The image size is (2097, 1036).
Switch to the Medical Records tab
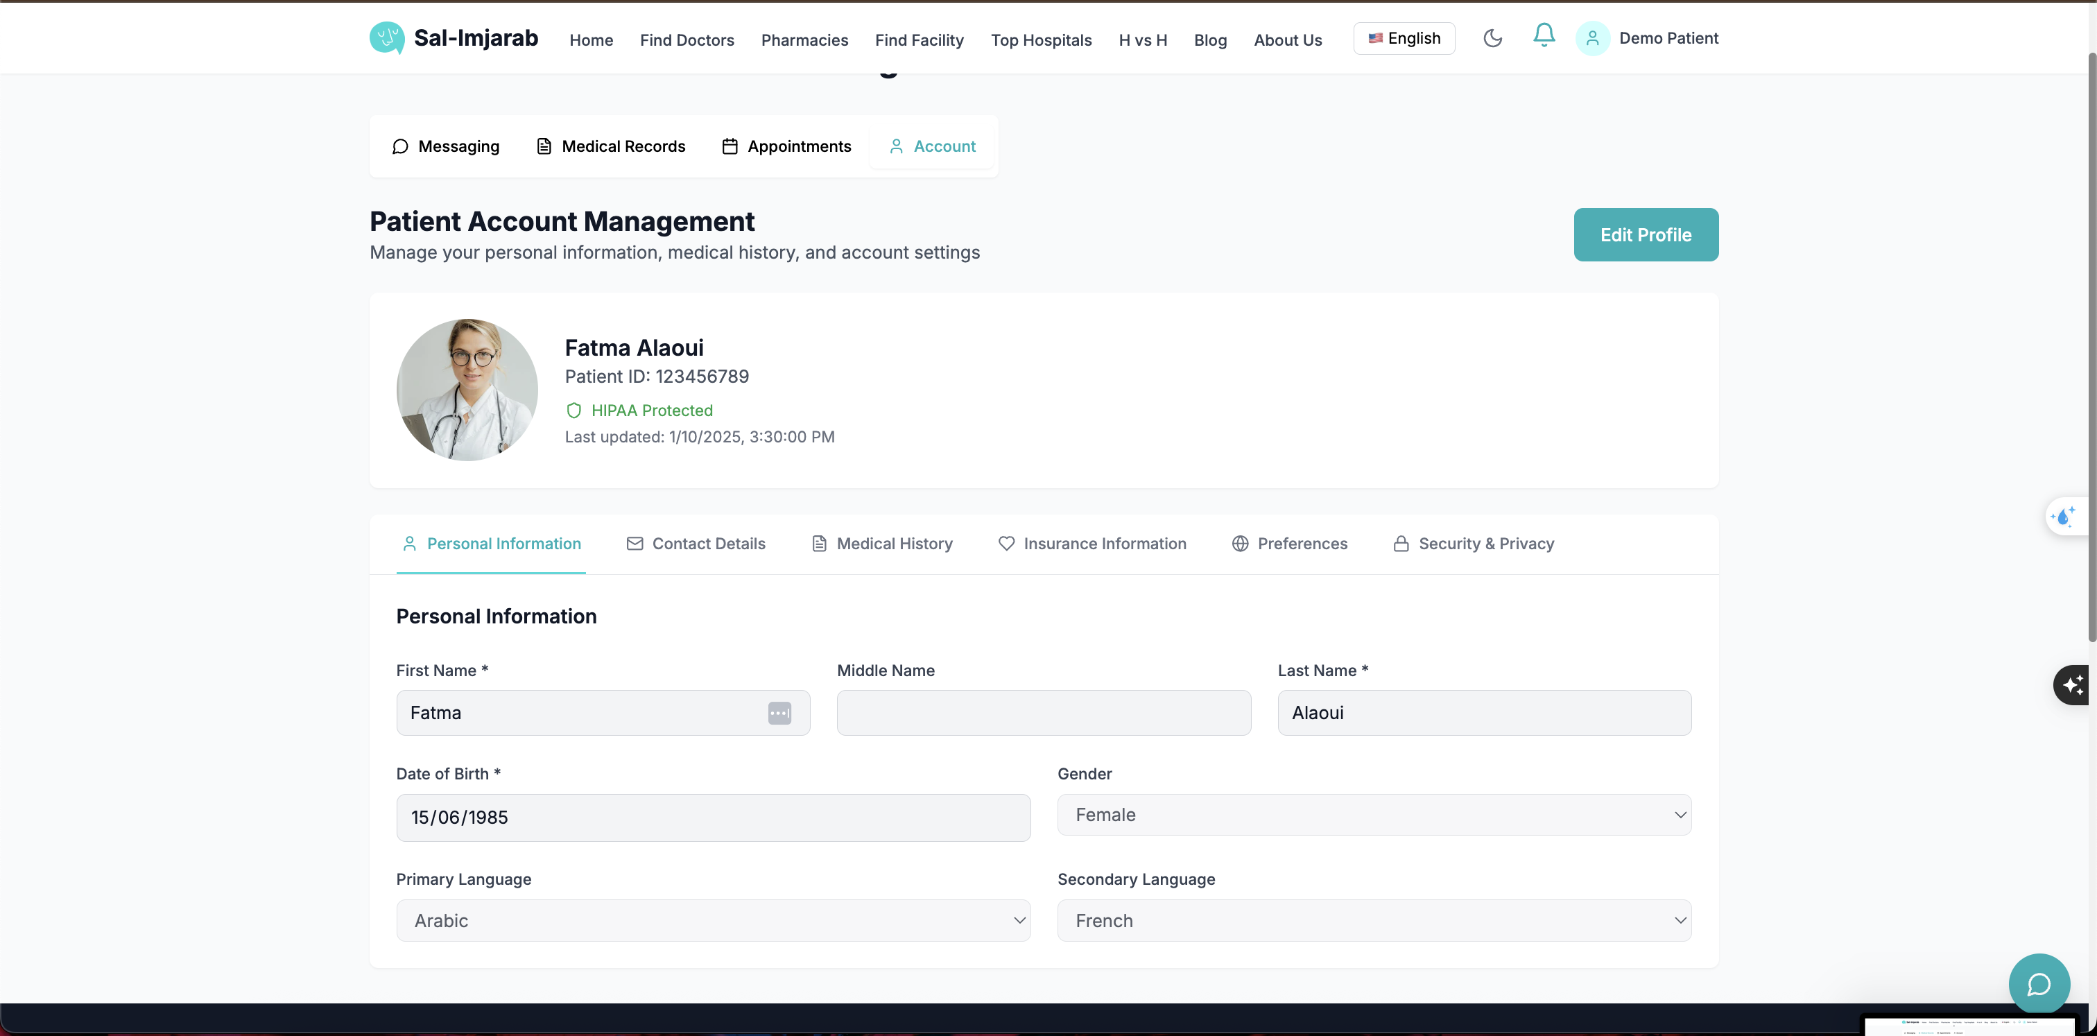point(610,146)
